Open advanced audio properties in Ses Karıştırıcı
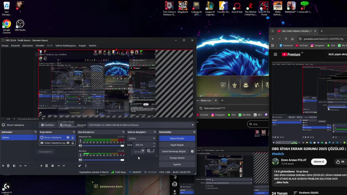 80,166
